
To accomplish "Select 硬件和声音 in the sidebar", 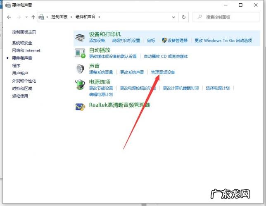I will (22, 58).
